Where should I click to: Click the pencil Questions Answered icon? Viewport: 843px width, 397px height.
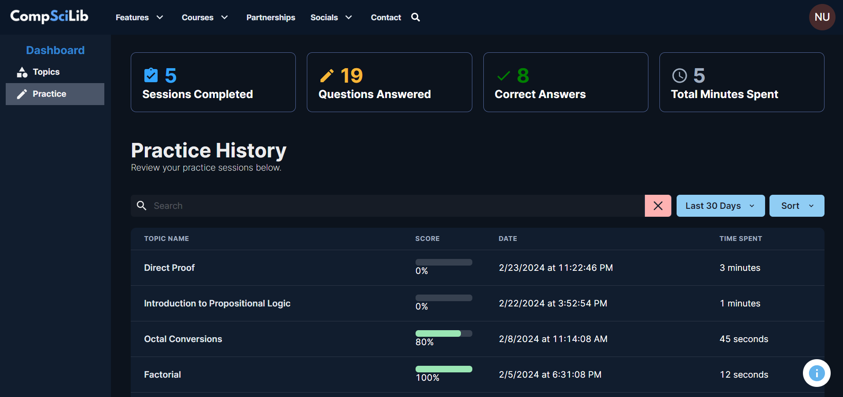327,76
